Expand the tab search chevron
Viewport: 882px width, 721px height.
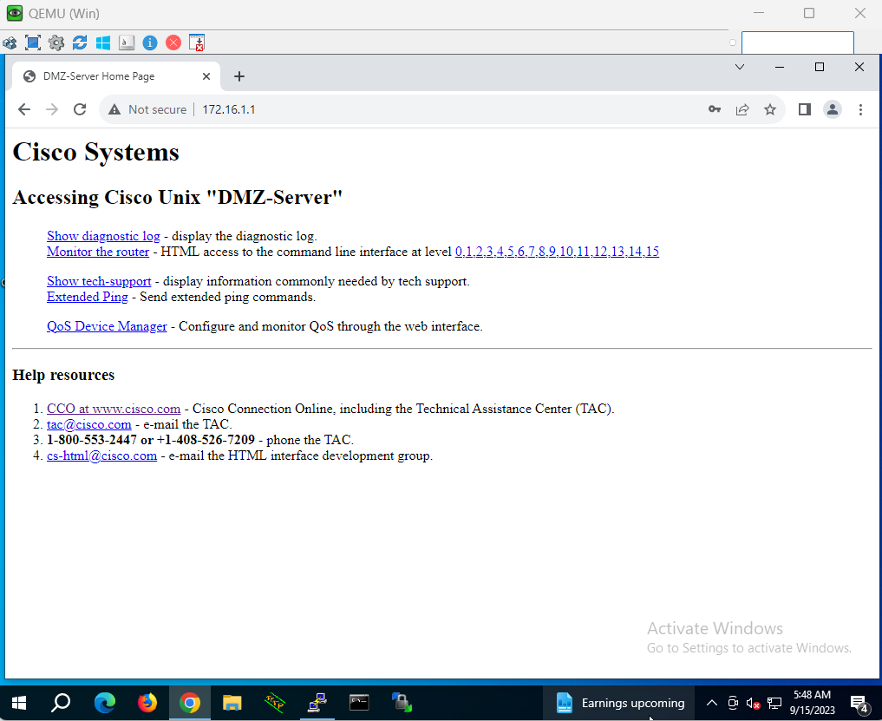(740, 67)
